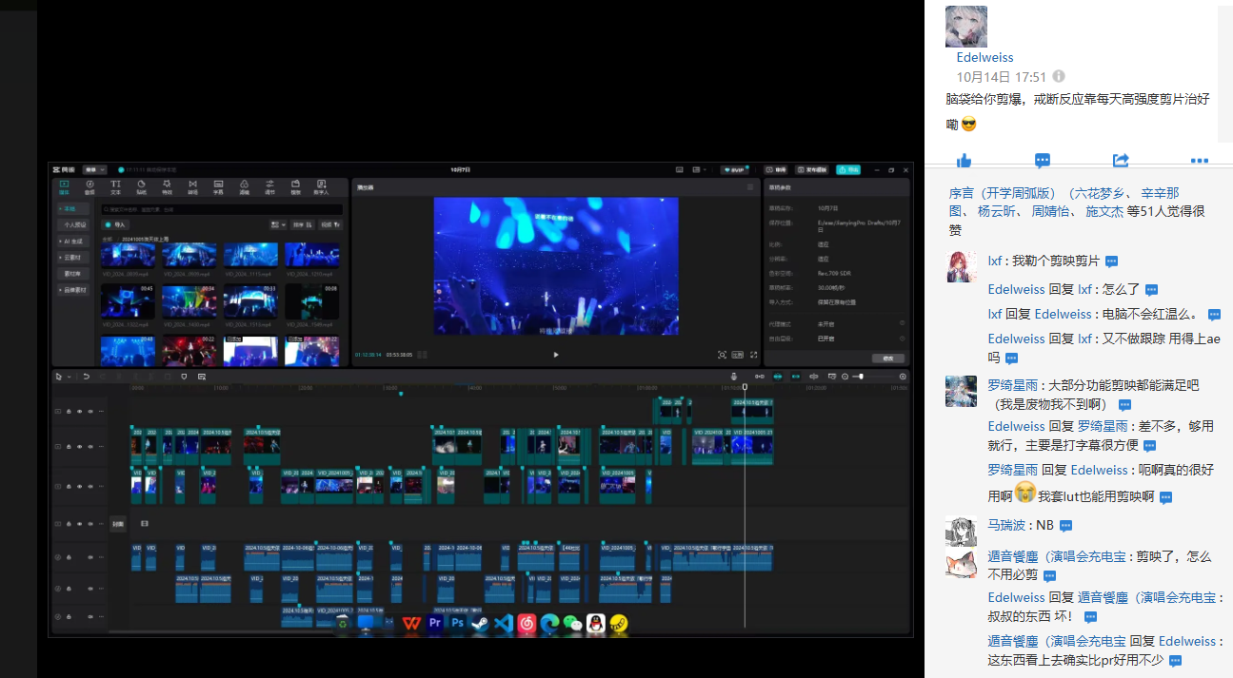Lock the main track beside the 封面 button
The height and width of the screenshot is (678, 1233).
click(x=68, y=524)
